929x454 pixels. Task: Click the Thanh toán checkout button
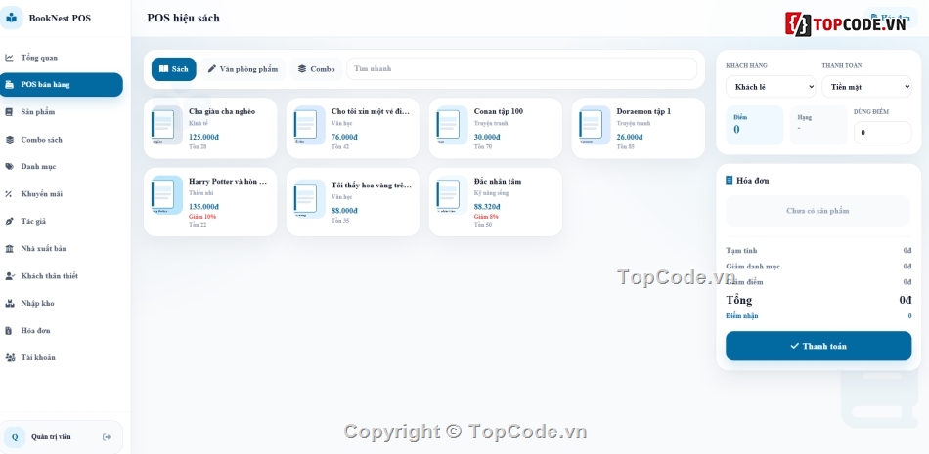[818, 346]
